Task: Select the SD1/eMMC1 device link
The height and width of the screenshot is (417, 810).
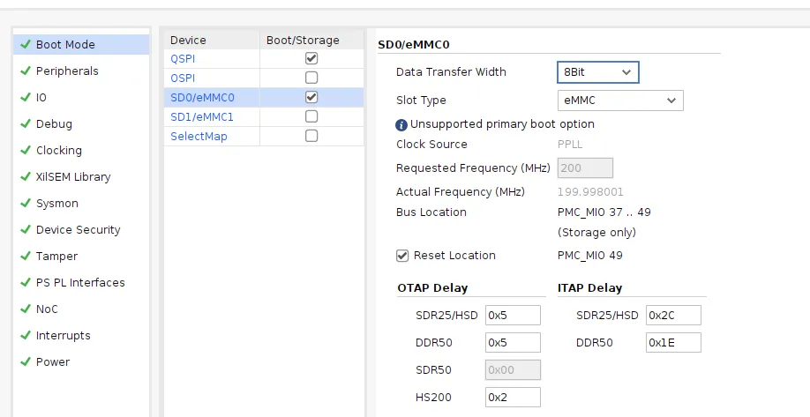Action: [202, 116]
